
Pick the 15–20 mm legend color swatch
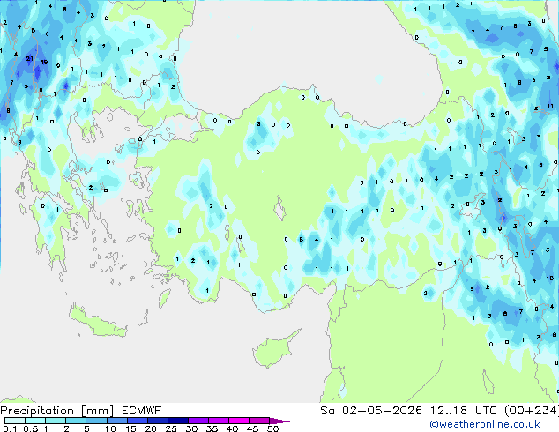pos(137,421)
